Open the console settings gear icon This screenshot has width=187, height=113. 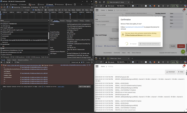(x=92, y=62)
